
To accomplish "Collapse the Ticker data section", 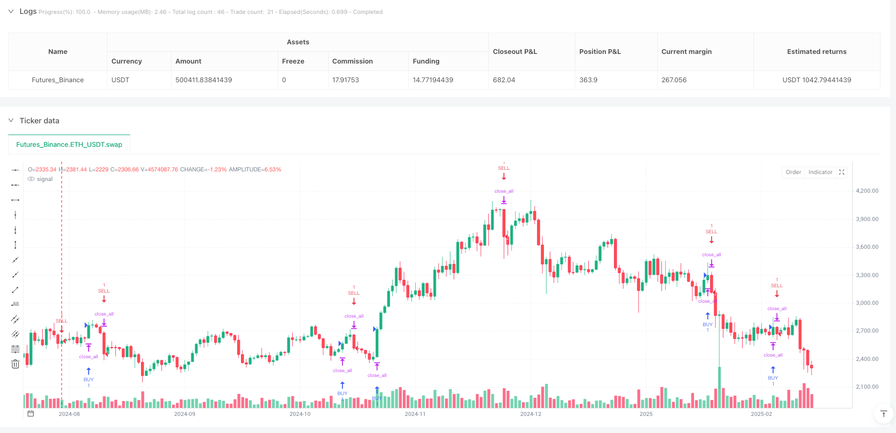I will [x=11, y=121].
